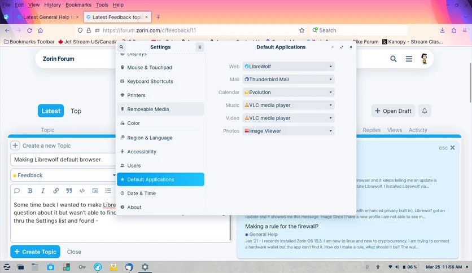Open the Bookmarks menu in browser
Image resolution: width=472 pixels, height=273 pixels.
point(78,5)
